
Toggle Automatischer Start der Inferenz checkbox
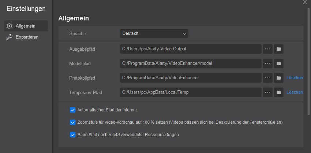[x=73, y=110]
